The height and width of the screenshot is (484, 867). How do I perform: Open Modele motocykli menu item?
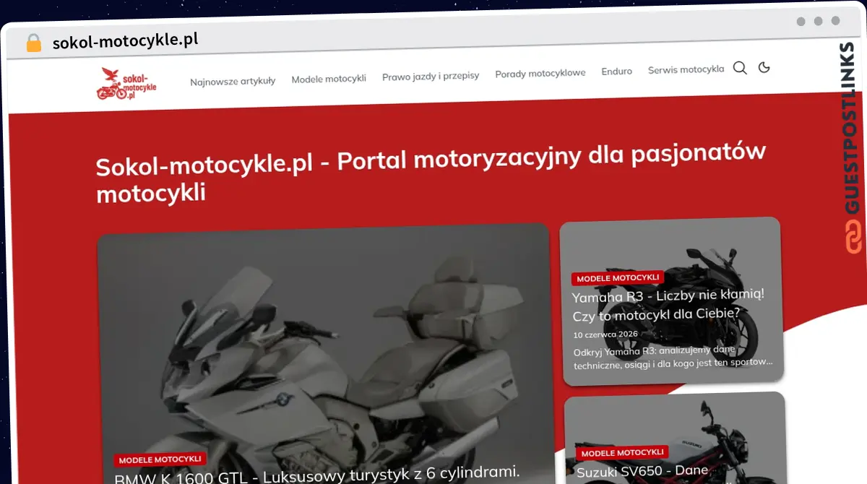(x=329, y=78)
